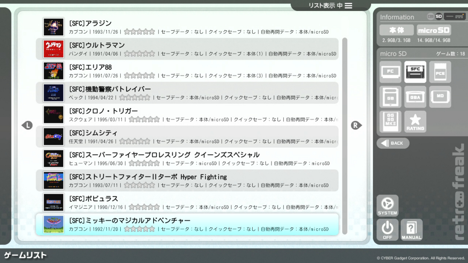Click the クロノ・トリガー cover thumbnail
The image size is (468, 263).
click(x=53, y=115)
